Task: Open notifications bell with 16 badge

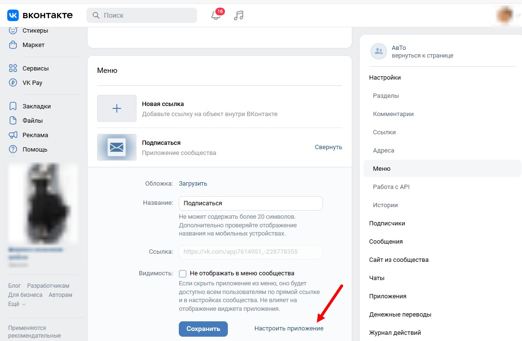Action: pos(216,14)
